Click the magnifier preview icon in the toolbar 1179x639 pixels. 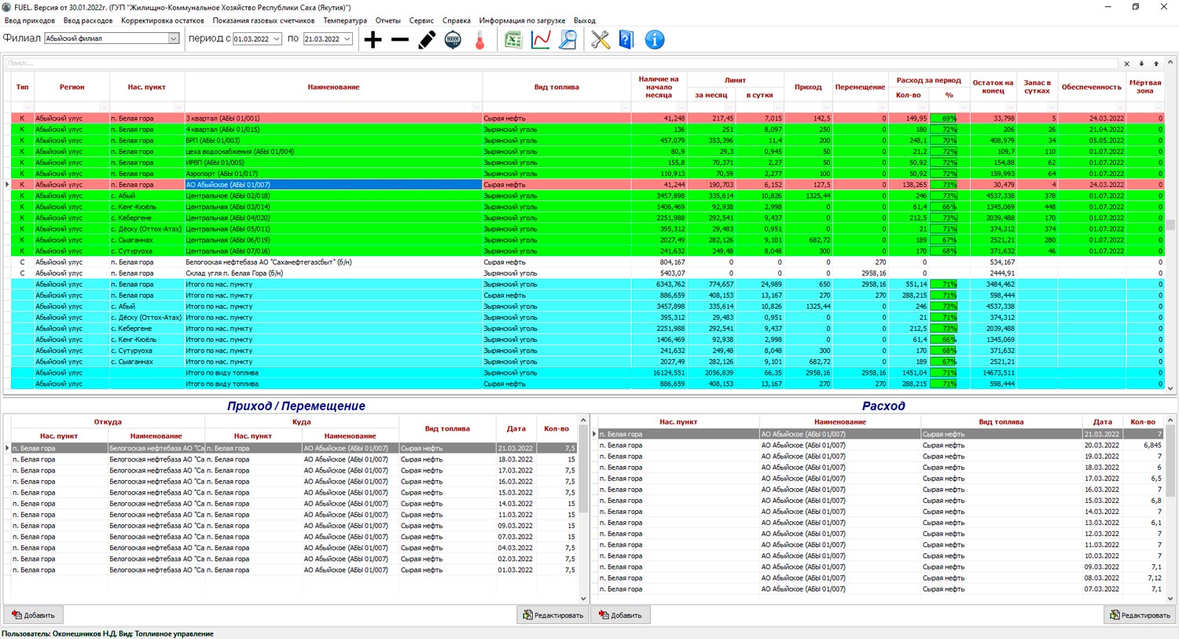pyautogui.click(x=567, y=39)
